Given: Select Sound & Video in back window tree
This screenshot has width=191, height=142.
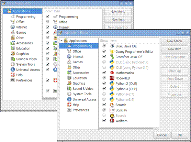Looking at the screenshot, I should (x=26, y=59).
